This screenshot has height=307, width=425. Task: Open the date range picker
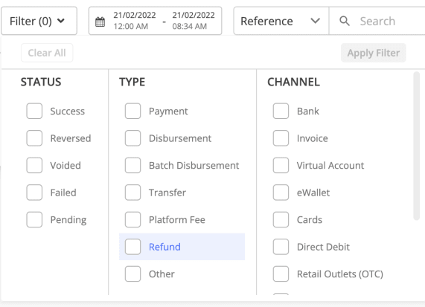click(155, 21)
